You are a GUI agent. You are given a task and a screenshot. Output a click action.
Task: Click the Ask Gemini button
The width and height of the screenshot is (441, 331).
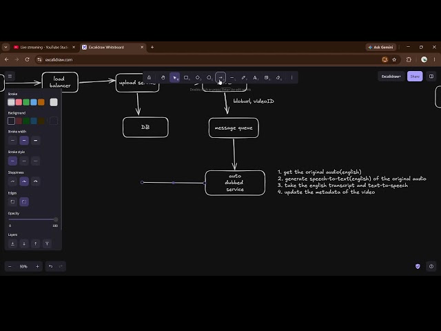click(x=381, y=48)
